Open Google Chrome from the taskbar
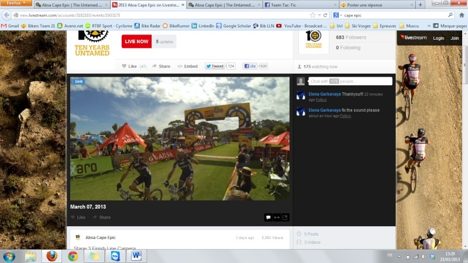The width and height of the screenshot is (468, 263). tap(73, 256)
